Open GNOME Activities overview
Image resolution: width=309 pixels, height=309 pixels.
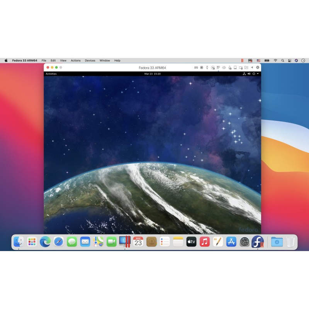click(x=51, y=74)
